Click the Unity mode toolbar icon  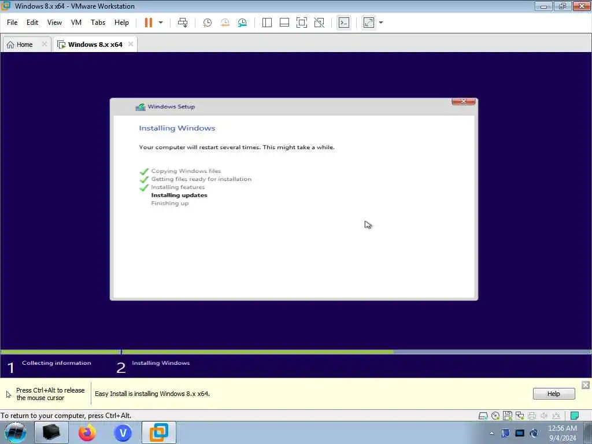pyautogui.click(x=319, y=23)
